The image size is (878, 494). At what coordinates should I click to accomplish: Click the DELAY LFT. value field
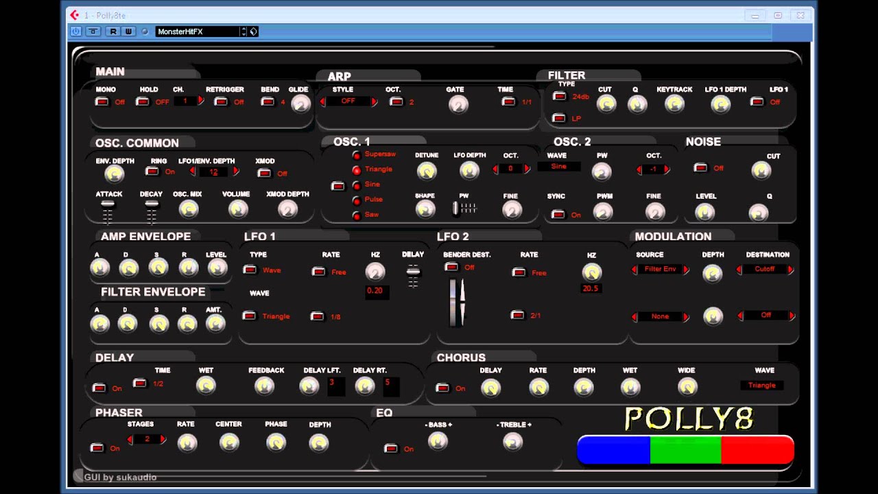point(336,386)
